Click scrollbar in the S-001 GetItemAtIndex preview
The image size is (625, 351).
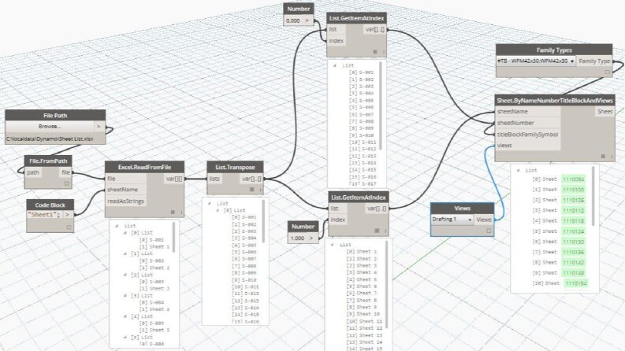(381, 106)
